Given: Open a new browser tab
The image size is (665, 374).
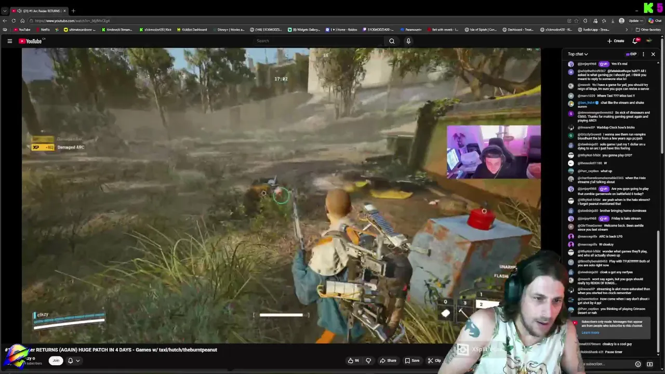Looking at the screenshot, I should (x=73, y=11).
